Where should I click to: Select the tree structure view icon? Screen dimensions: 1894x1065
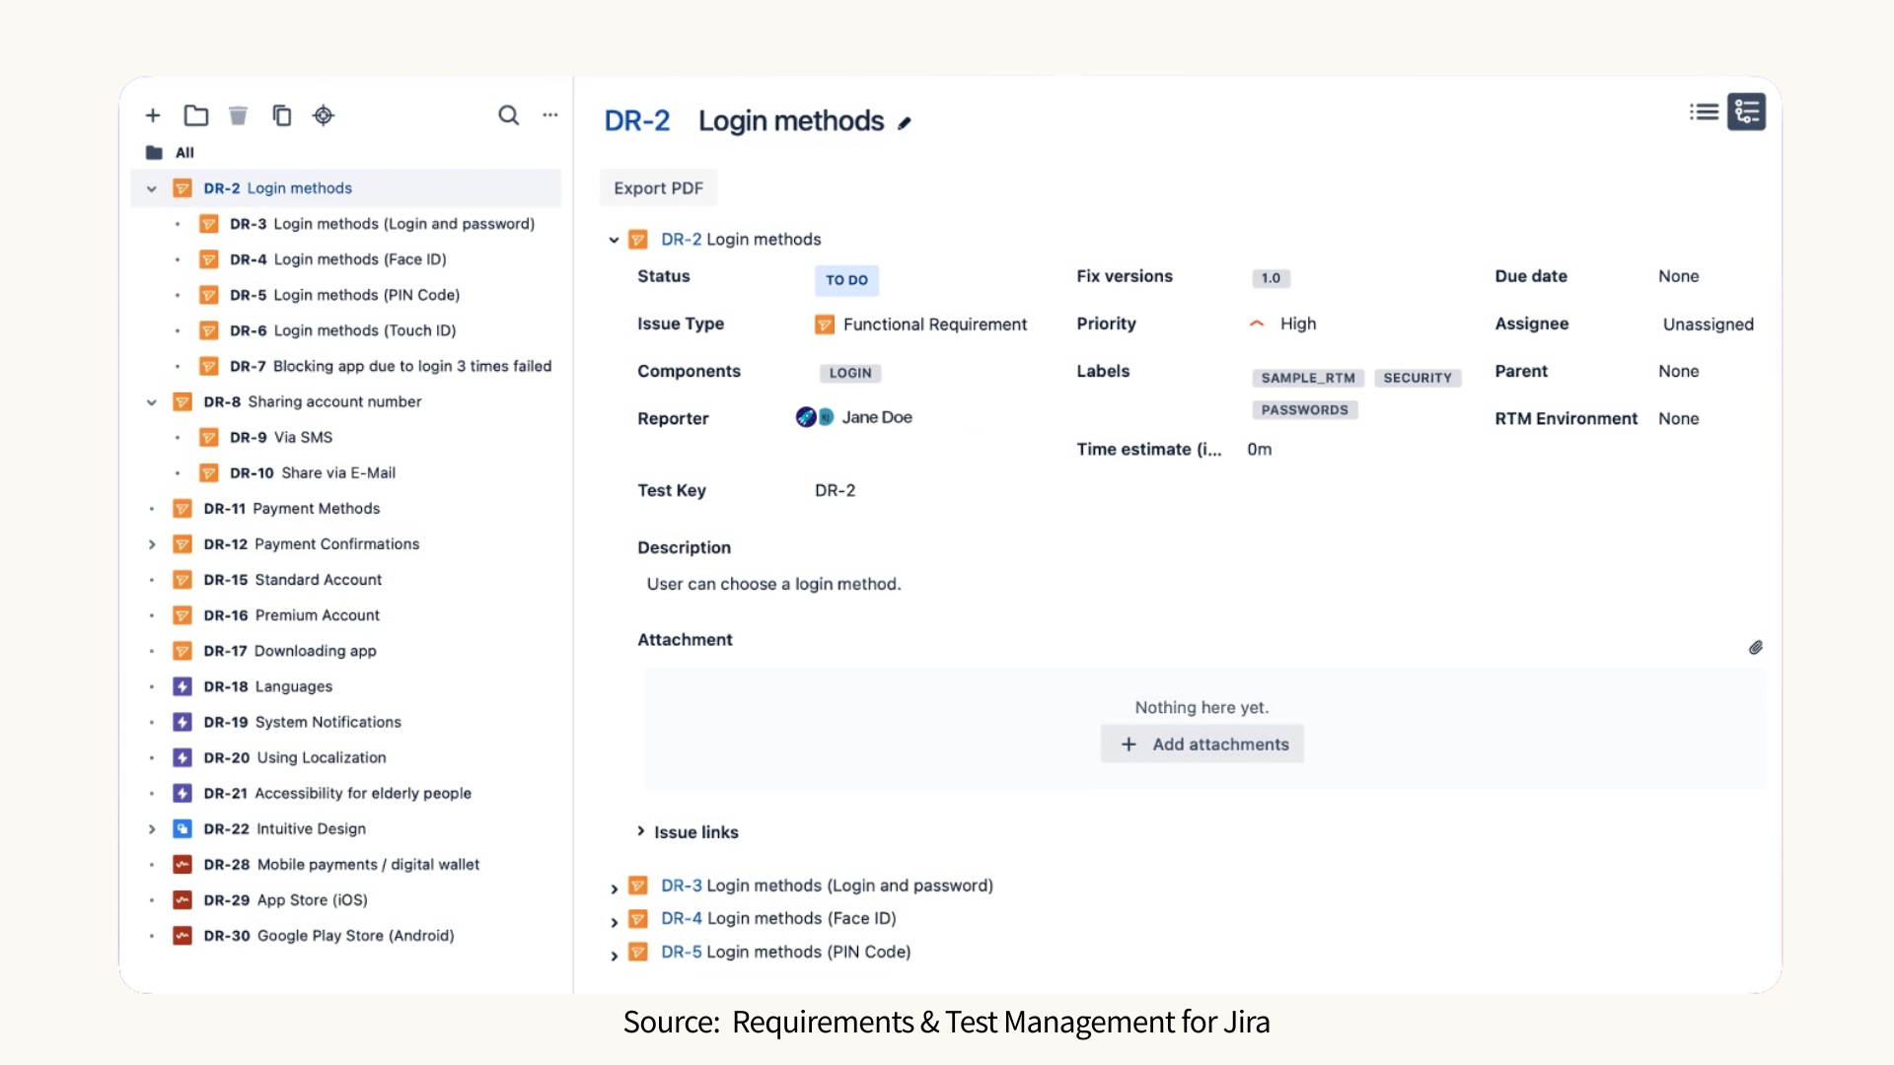click(x=1746, y=111)
